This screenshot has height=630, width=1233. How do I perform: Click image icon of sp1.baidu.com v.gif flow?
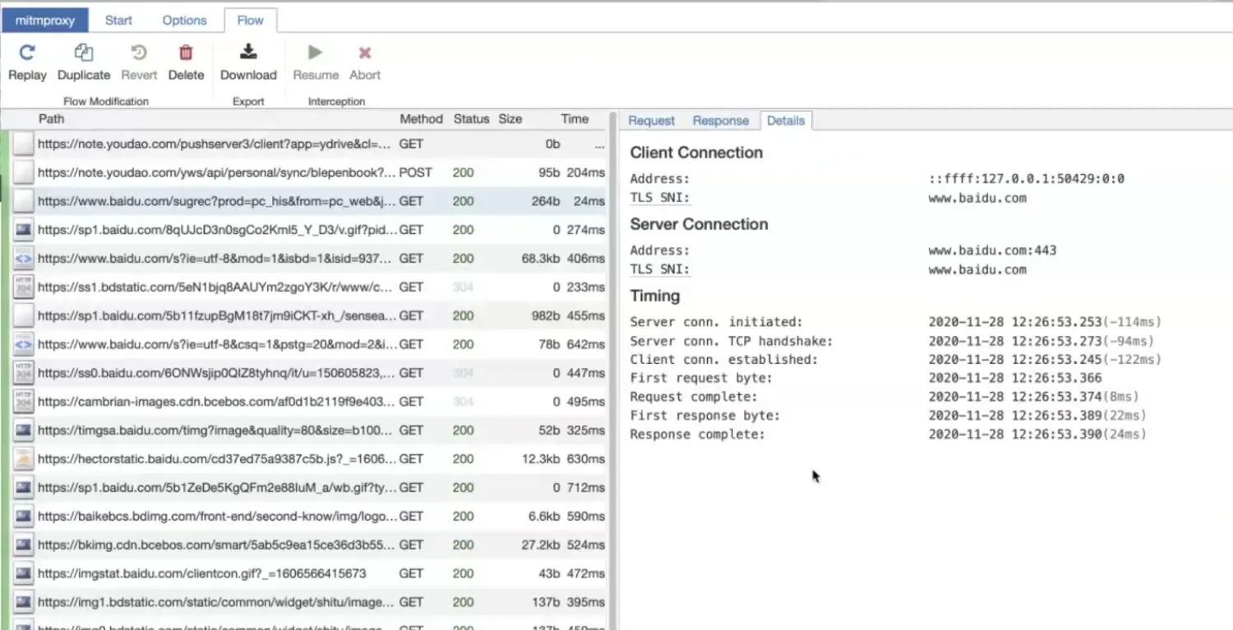tap(24, 230)
